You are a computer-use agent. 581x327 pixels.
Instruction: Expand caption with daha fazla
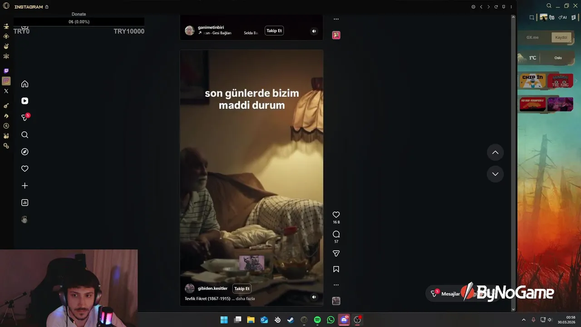pos(245,299)
